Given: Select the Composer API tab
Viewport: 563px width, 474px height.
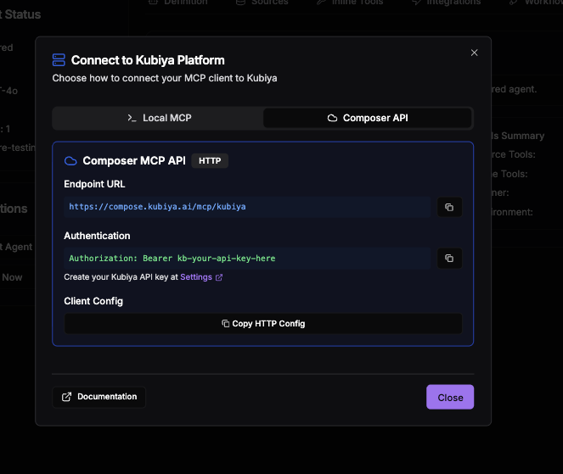Looking at the screenshot, I should click(x=368, y=118).
